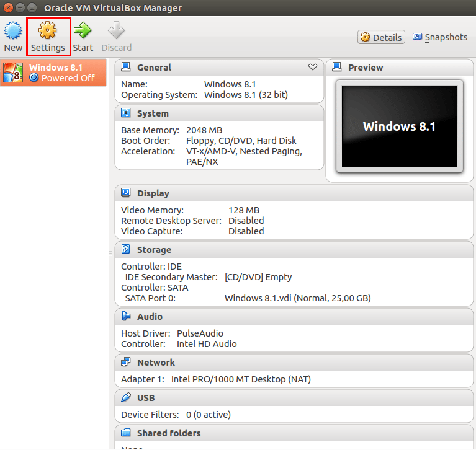Click the Preview section icon
Viewport: 476px width, 450px height.
[x=336, y=67]
